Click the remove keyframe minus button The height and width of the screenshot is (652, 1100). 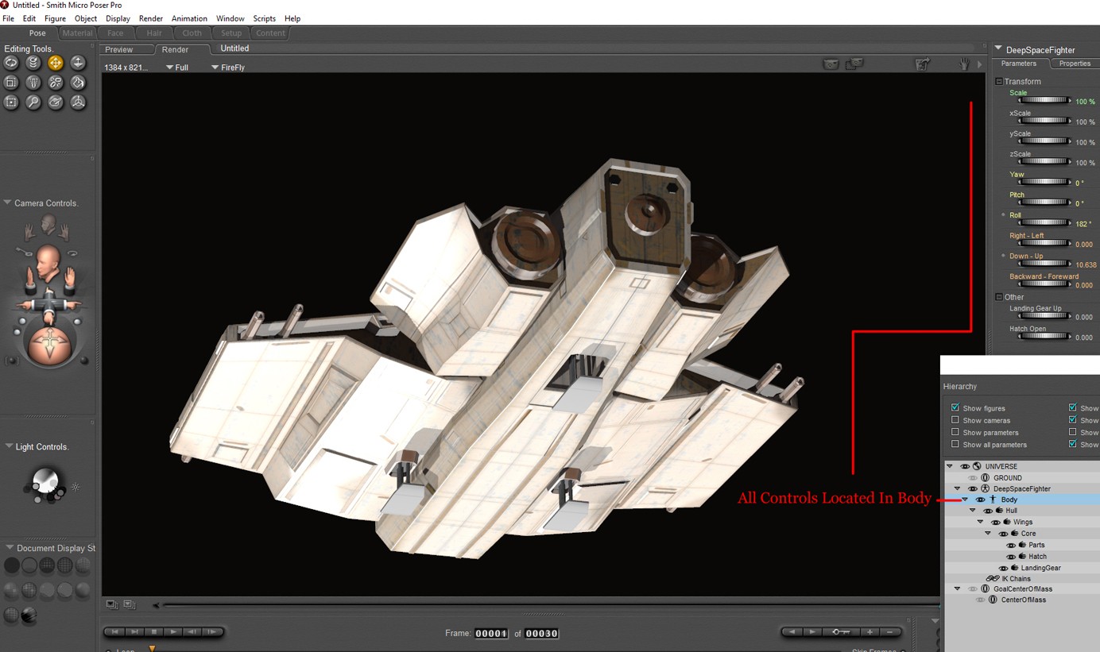coord(889,632)
